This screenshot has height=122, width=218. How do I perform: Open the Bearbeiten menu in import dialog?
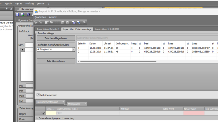pos(40,17)
